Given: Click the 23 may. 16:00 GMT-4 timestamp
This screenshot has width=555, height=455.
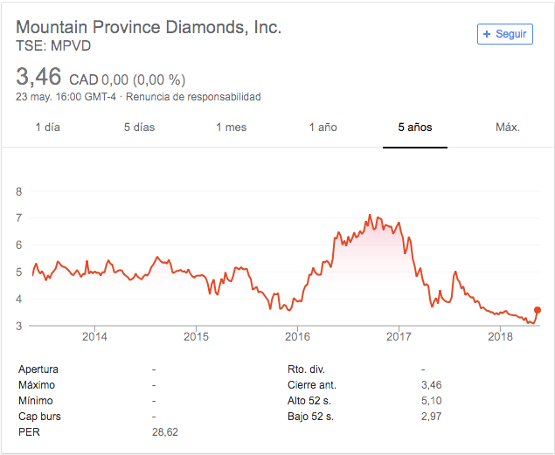Looking at the screenshot, I should click(66, 97).
